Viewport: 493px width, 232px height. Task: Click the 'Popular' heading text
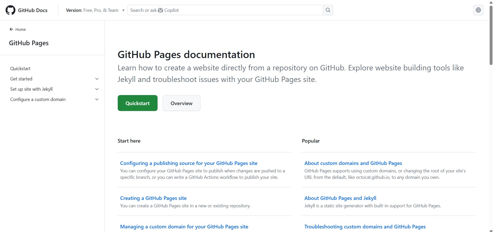tap(311, 141)
